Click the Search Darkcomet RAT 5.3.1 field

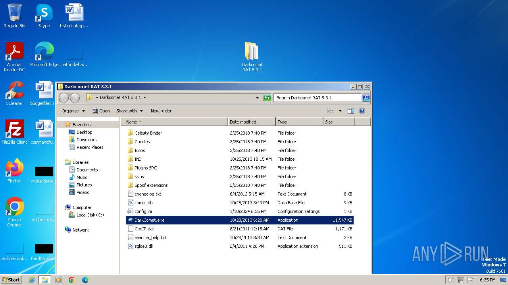point(318,98)
